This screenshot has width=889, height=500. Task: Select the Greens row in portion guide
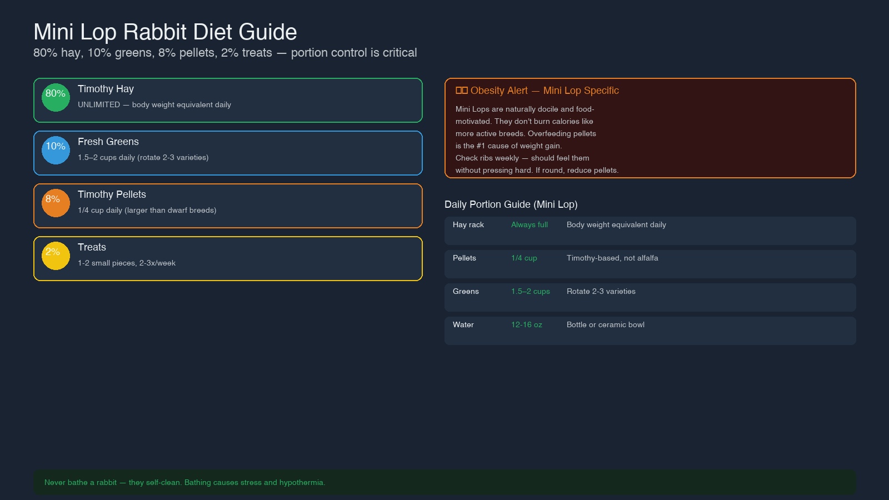pos(650,297)
